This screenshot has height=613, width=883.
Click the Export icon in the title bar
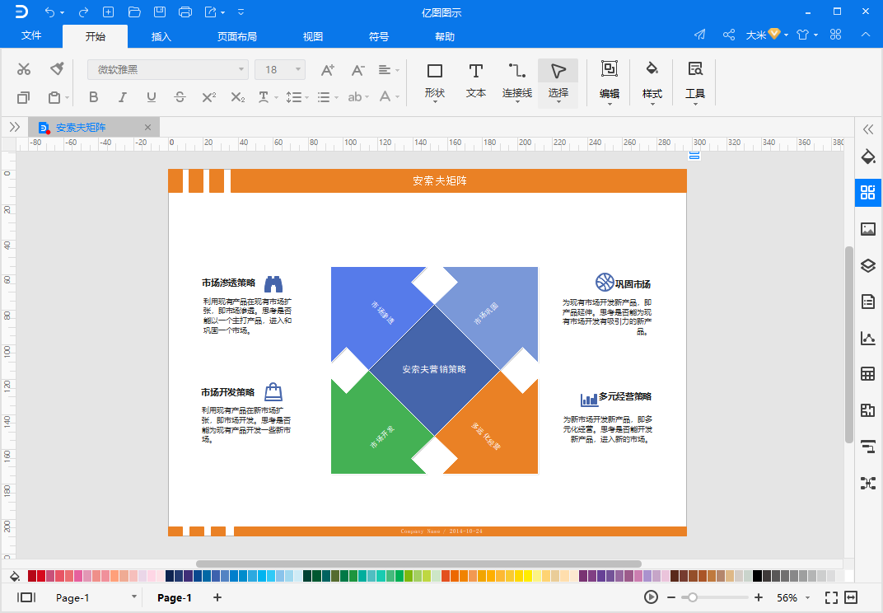(x=211, y=12)
